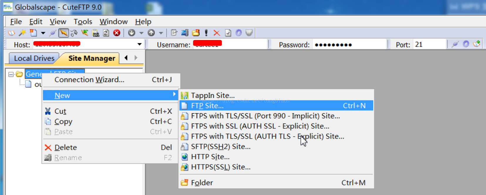This screenshot has width=486, height=195.
Task: Click the blue gear Settings toolbar icon
Action: [x=238, y=33]
